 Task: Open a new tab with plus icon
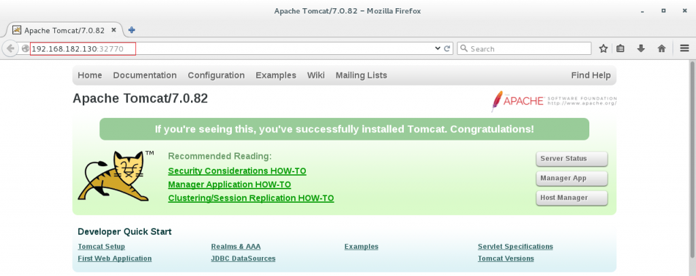(x=131, y=30)
